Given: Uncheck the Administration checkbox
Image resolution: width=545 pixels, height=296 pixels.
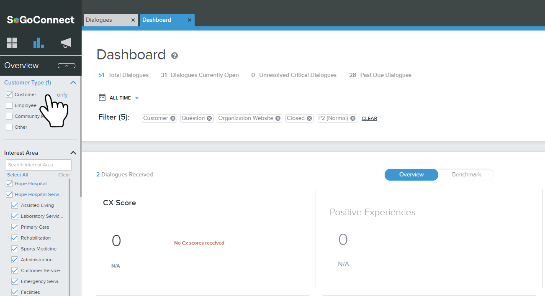Looking at the screenshot, I should pyautogui.click(x=15, y=260).
